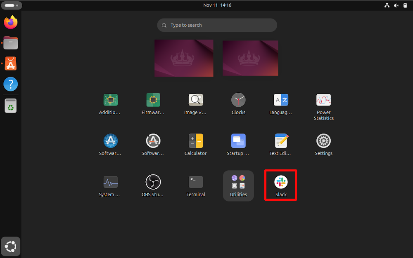The height and width of the screenshot is (258, 413).
Task: Open Power Statistics
Action: click(x=323, y=99)
